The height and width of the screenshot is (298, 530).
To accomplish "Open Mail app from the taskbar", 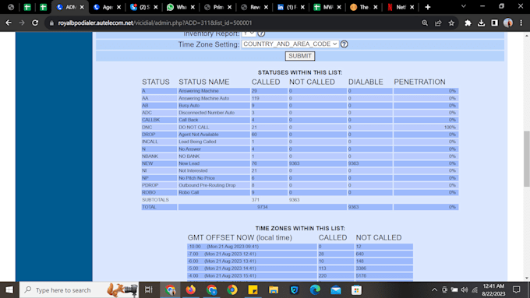I will tap(336, 290).
